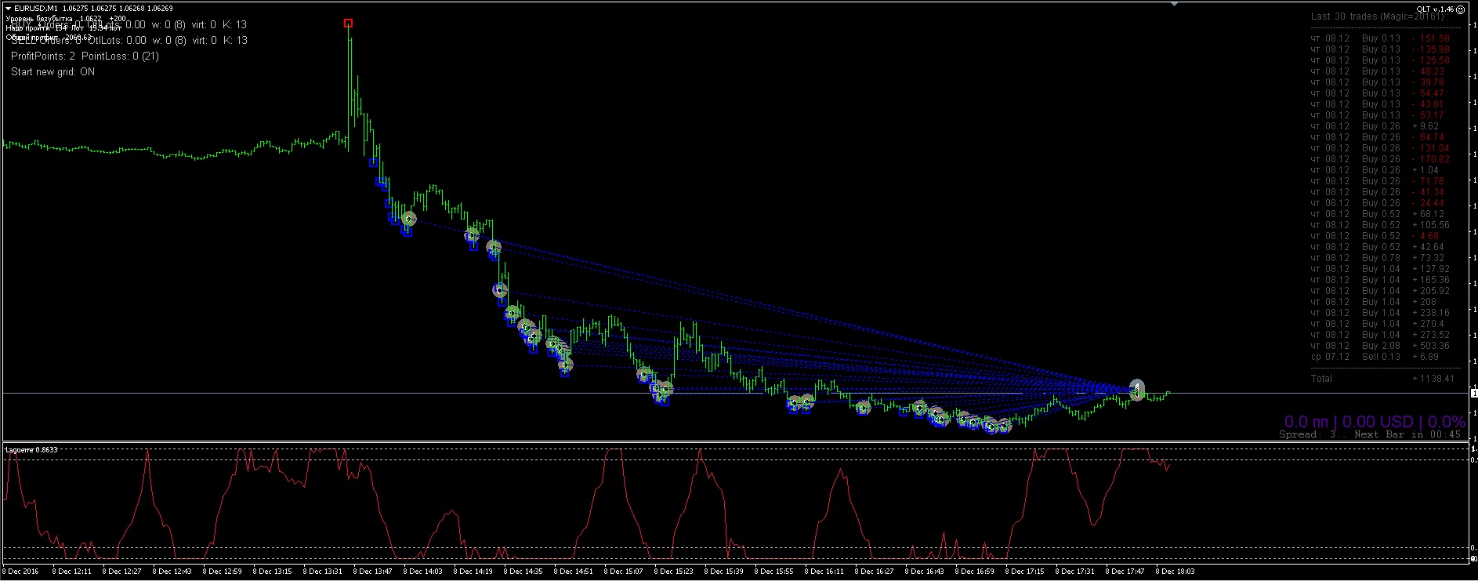Select the Buy 0.52 row with +105.56
Image resolution: width=1478 pixels, height=581 pixels.
click(x=1380, y=225)
